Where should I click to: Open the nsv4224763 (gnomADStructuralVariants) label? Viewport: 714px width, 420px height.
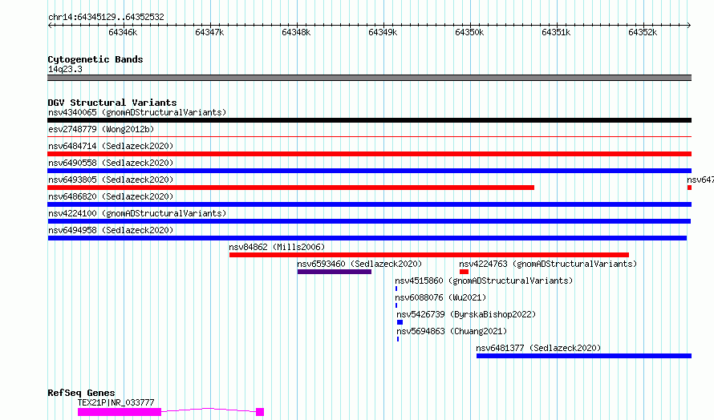548,264
